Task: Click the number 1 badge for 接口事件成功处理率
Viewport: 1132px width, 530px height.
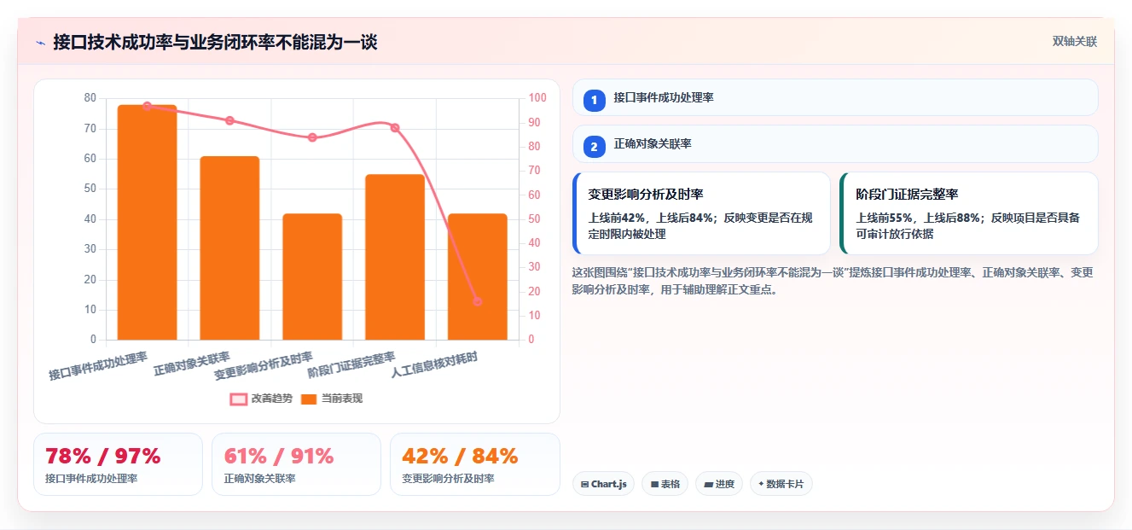Action: coord(595,100)
